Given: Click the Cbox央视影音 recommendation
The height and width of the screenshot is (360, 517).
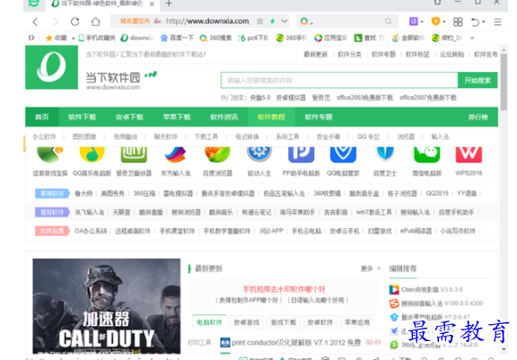Looking at the screenshot, I should (426, 289).
